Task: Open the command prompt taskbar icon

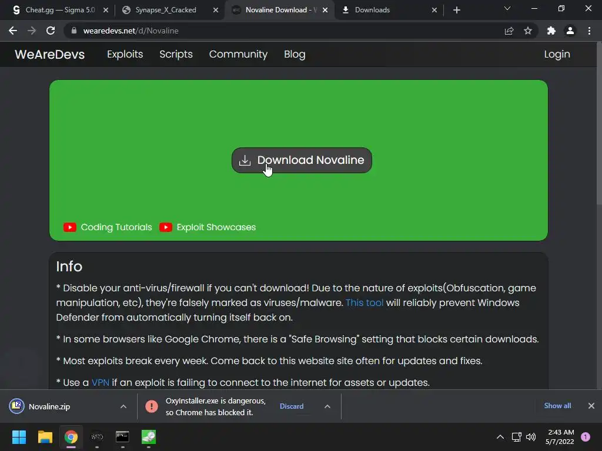Action: coord(122,437)
